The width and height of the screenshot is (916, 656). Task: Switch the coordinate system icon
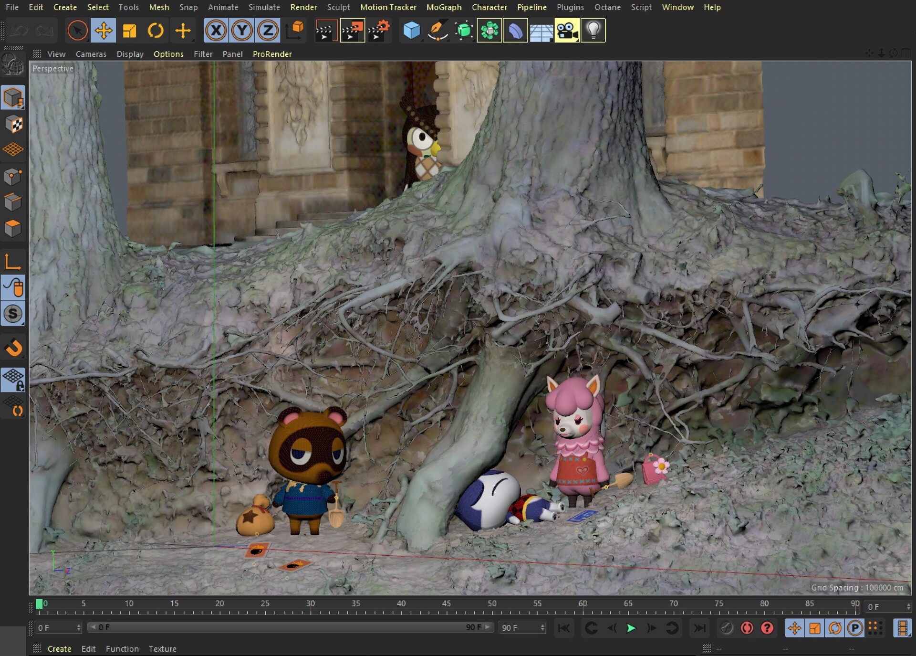pos(294,31)
